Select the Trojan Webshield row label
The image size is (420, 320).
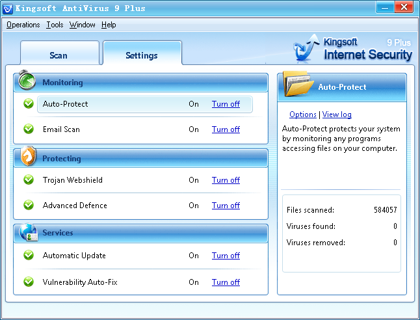click(72, 180)
